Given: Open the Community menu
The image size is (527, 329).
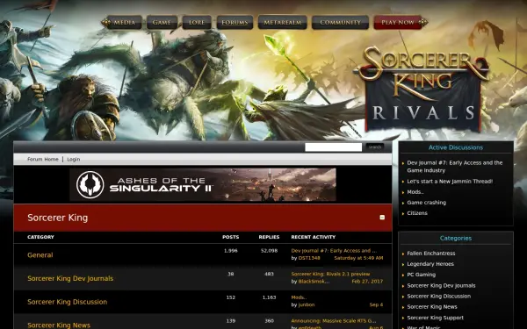Looking at the screenshot, I should tap(340, 23).
